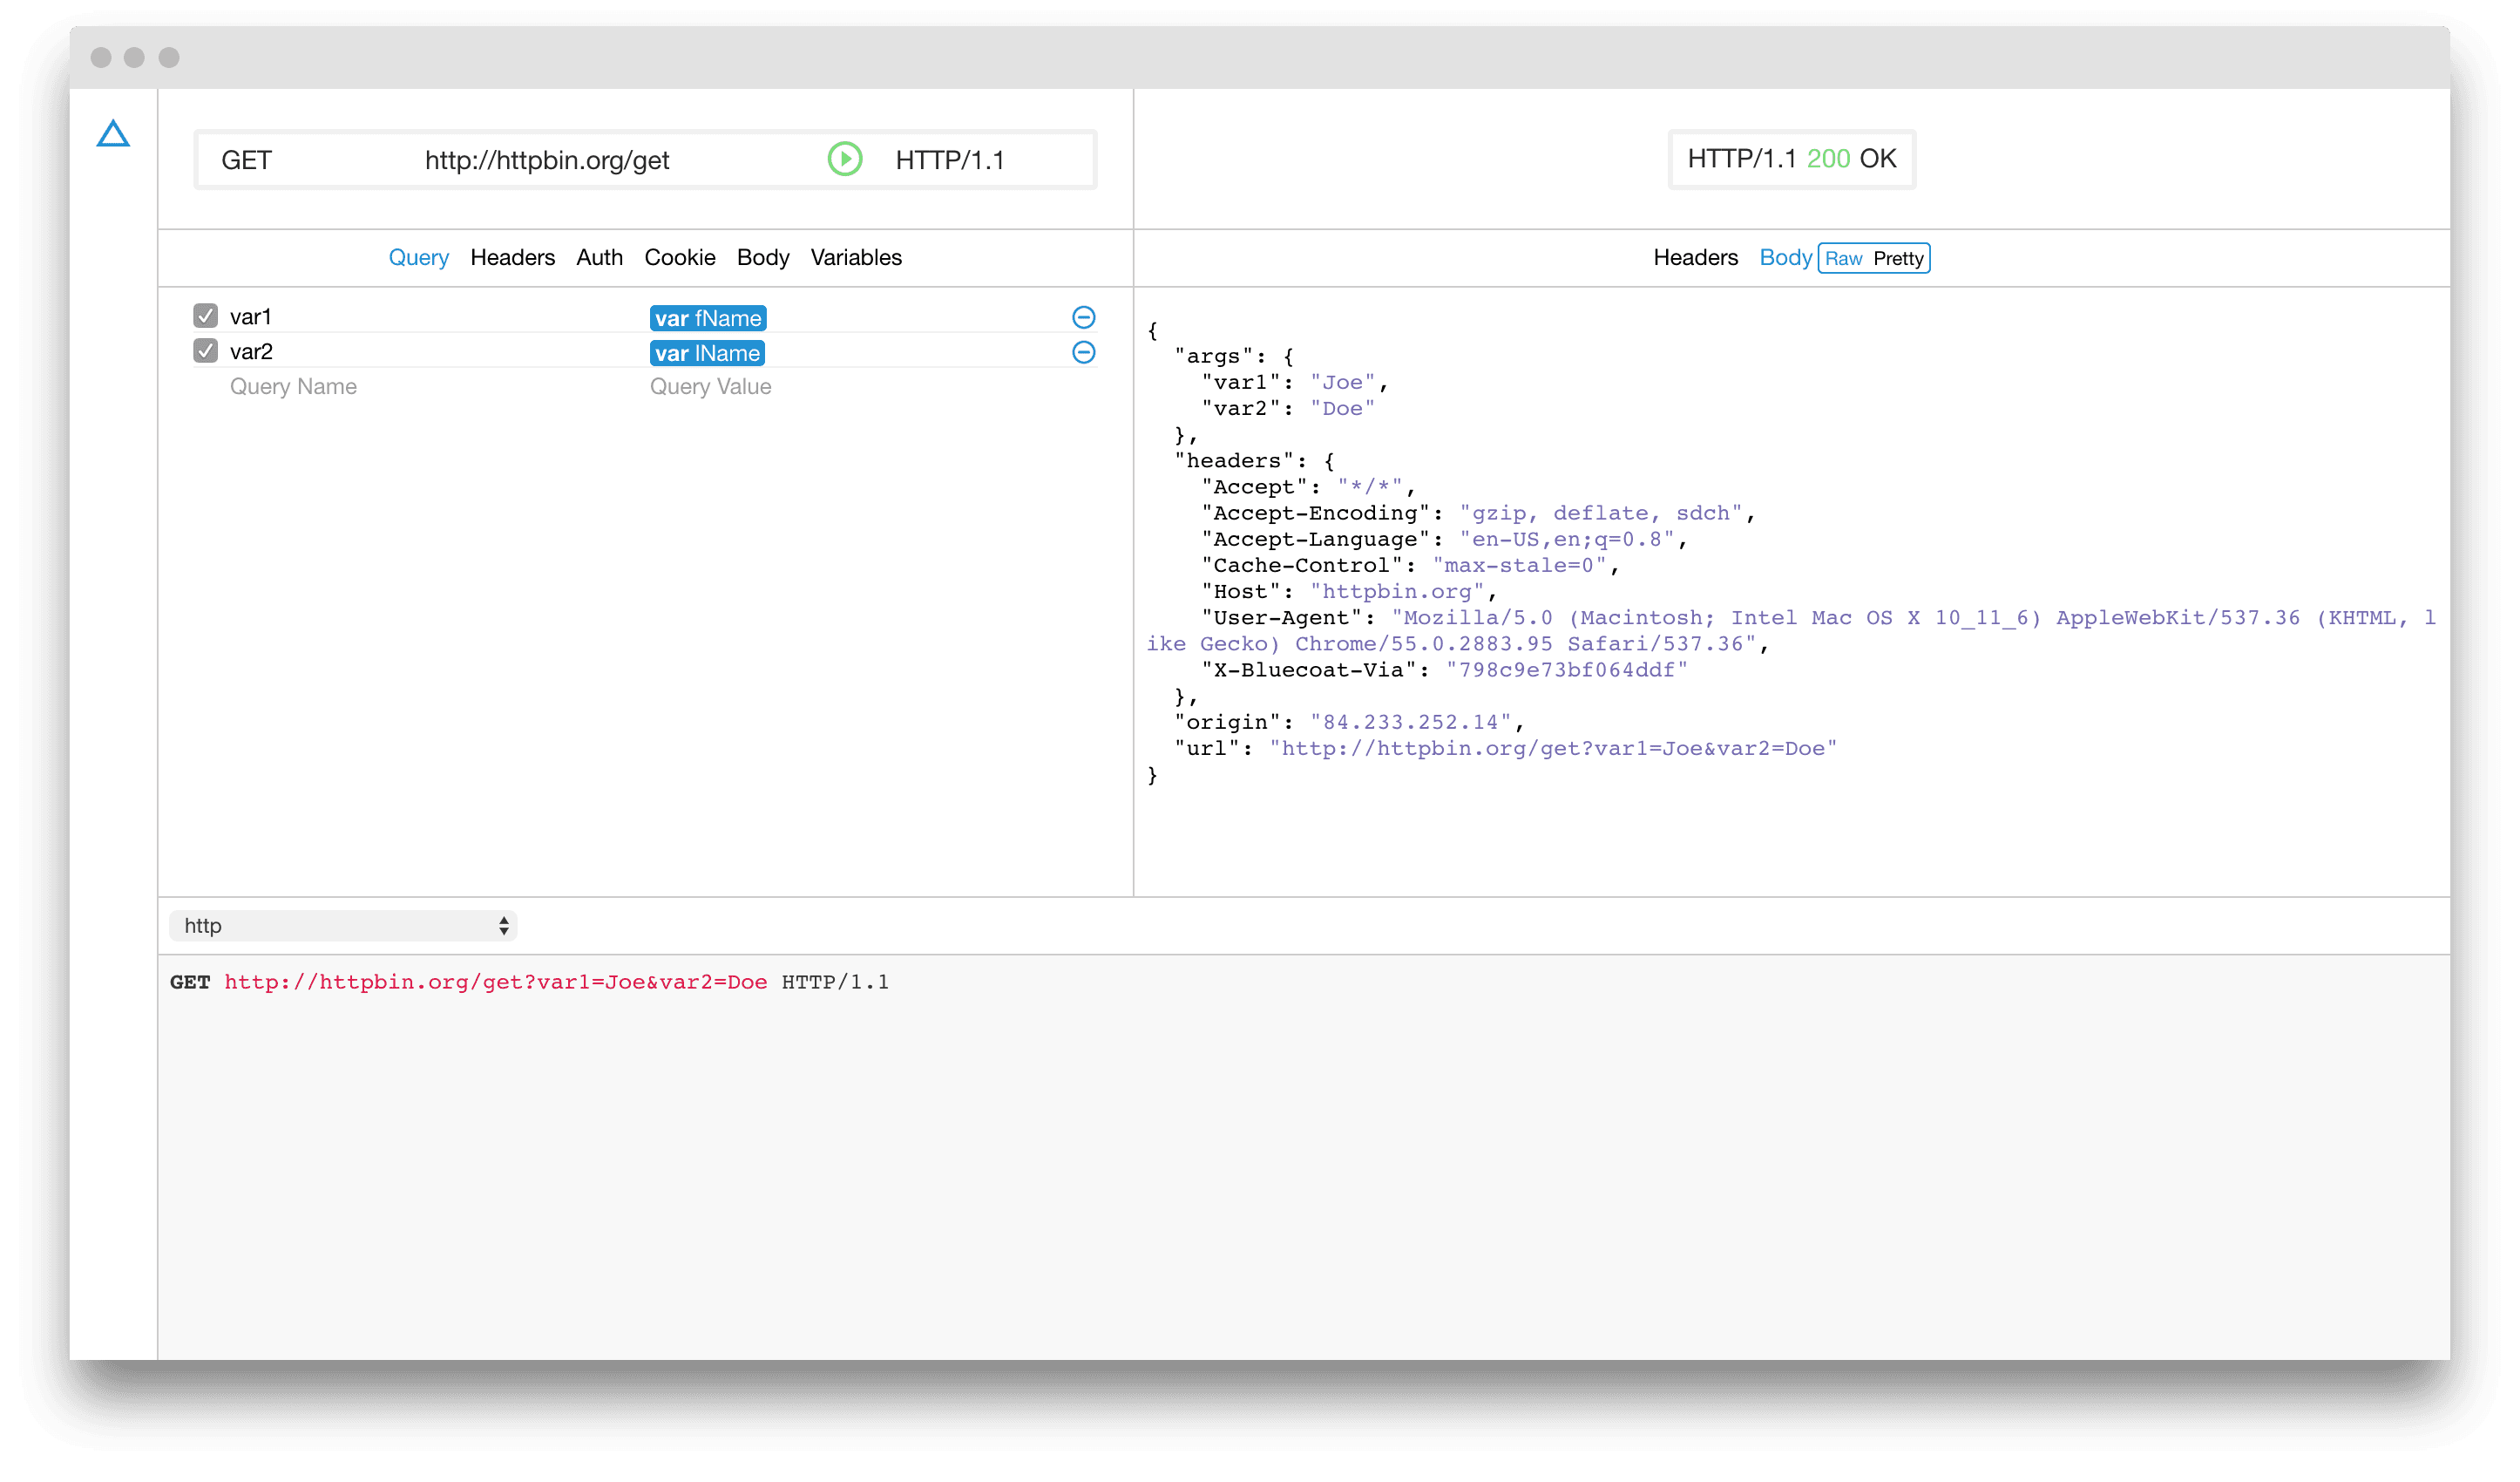Click the red window close button
Image resolution: width=2520 pixels, height=1482 pixels.
(101, 57)
